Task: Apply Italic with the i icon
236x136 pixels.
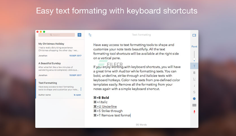Action: 194,86
